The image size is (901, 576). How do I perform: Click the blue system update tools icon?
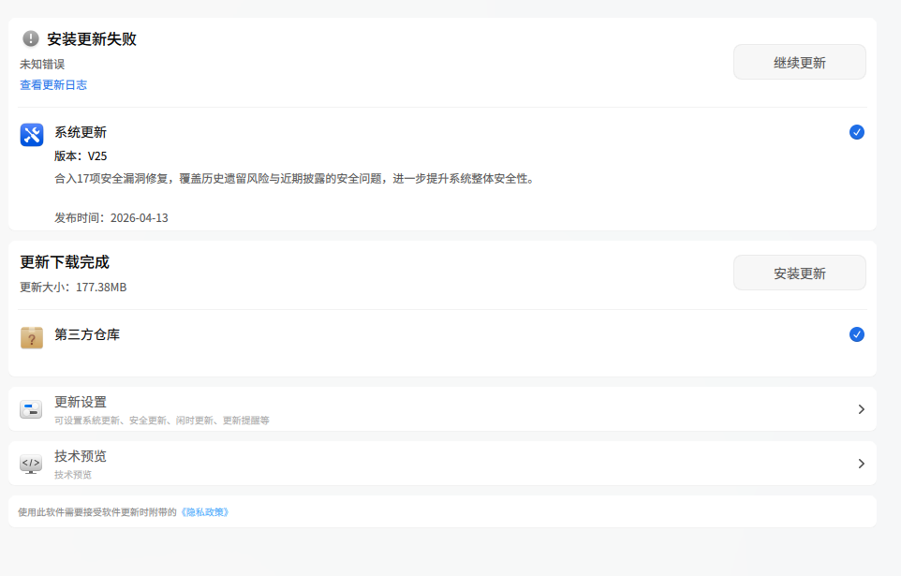click(32, 135)
